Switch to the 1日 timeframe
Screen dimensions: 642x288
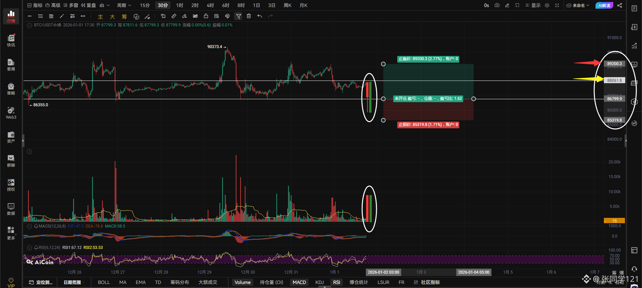pyautogui.click(x=256, y=5)
